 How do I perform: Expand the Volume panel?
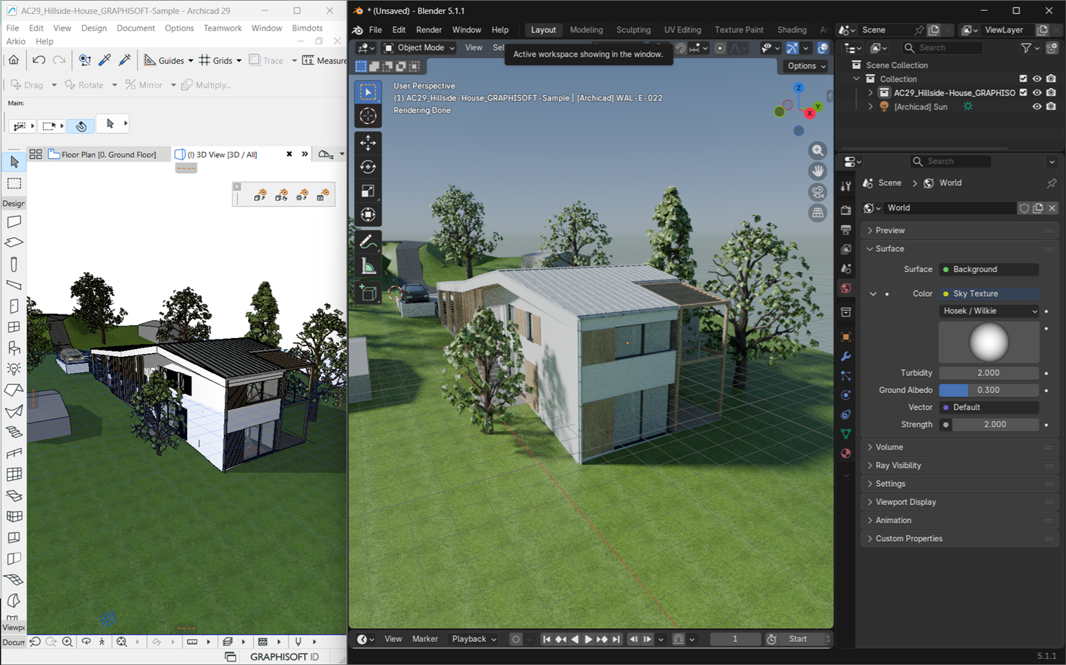pyautogui.click(x=960, y=447)
